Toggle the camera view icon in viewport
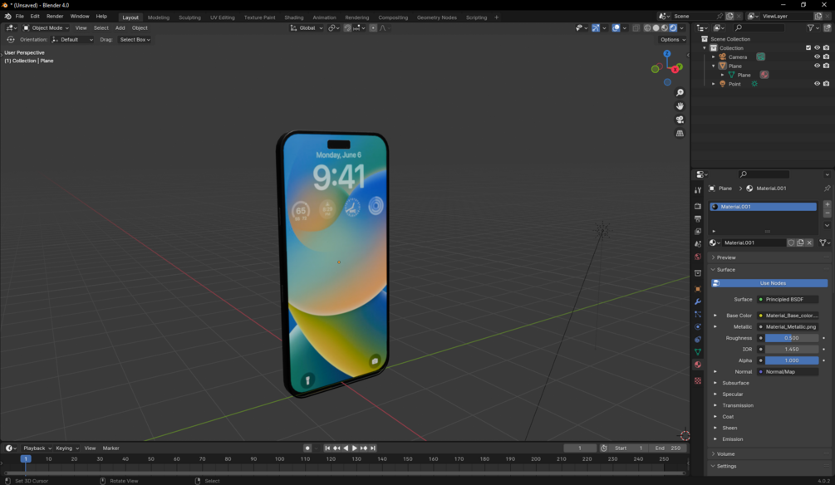 coord(680,120)
